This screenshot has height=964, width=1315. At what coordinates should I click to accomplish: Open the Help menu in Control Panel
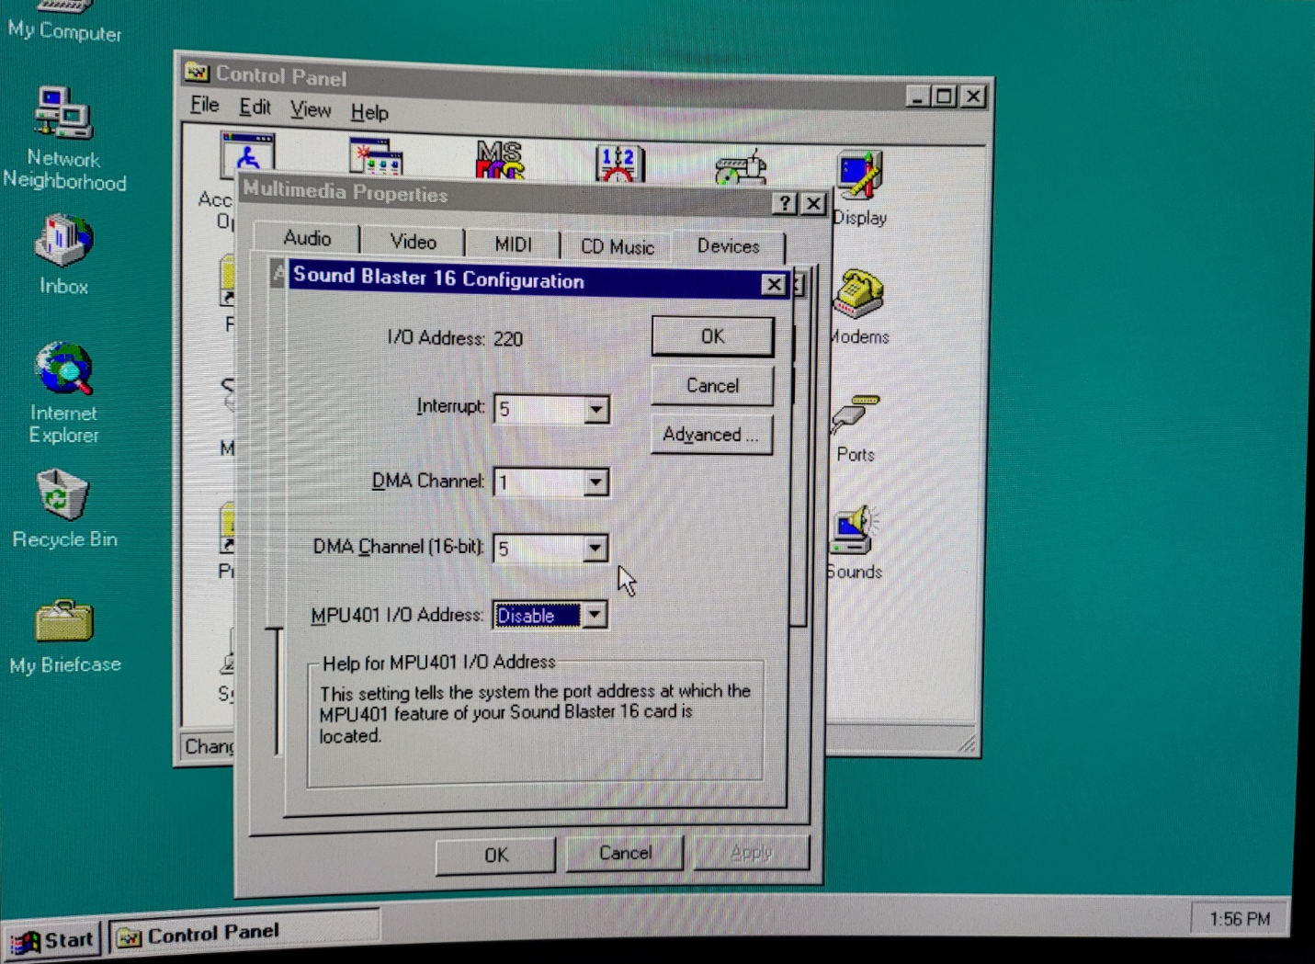(x=369, y=113)
